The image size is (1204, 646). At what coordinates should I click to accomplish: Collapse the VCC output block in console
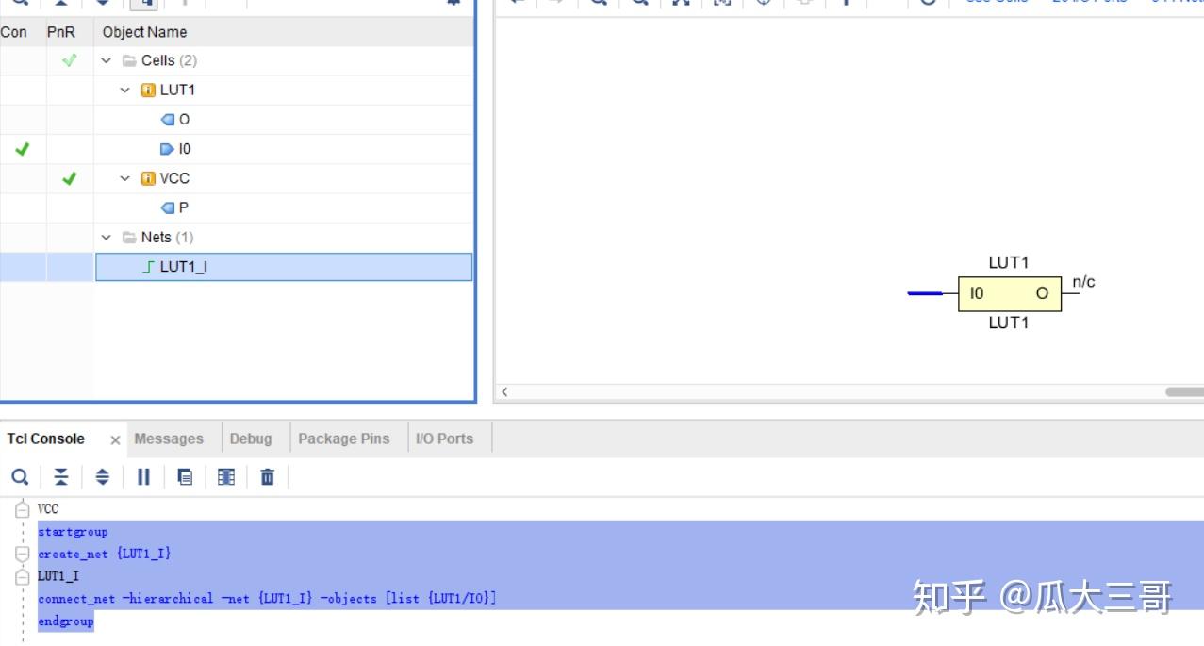click(22, 509)
